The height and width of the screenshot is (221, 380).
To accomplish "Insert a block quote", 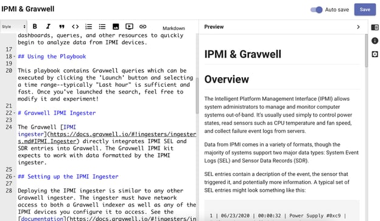I will [62, 26].
